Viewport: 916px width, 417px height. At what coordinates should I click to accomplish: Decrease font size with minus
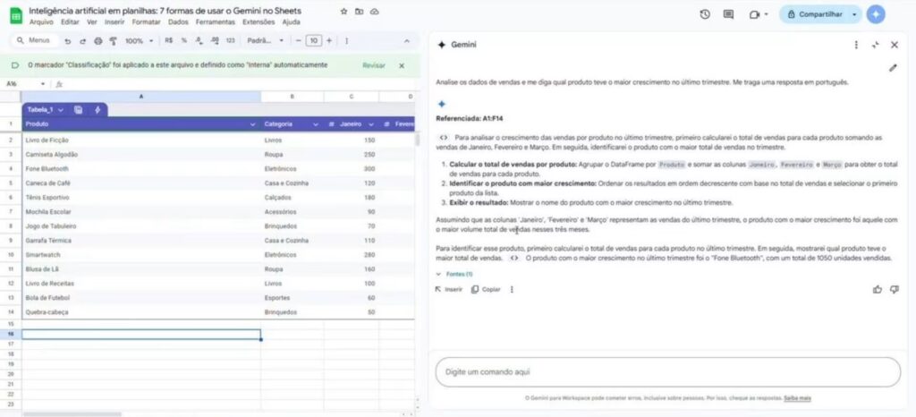(299, 41)
